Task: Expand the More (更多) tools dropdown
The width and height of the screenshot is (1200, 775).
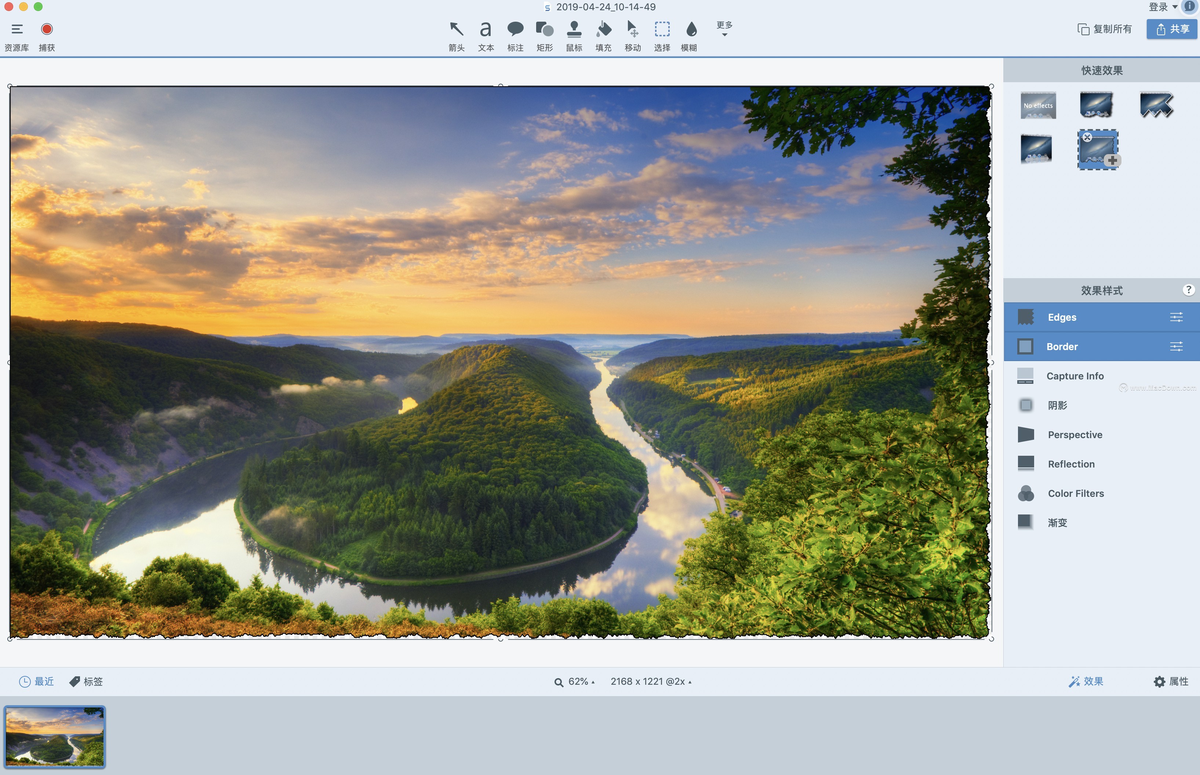Action: click(724, 28)
